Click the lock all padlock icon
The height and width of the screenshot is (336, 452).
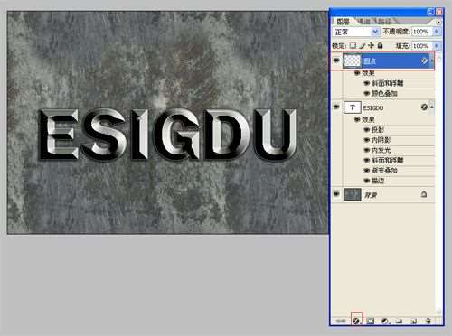click(x=381, y=45)
